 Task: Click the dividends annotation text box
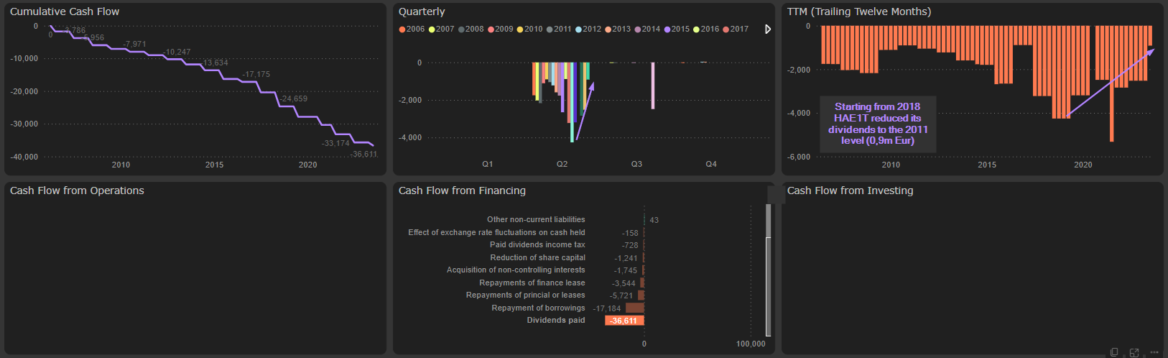pyautogui.click(x=878, y=124)
